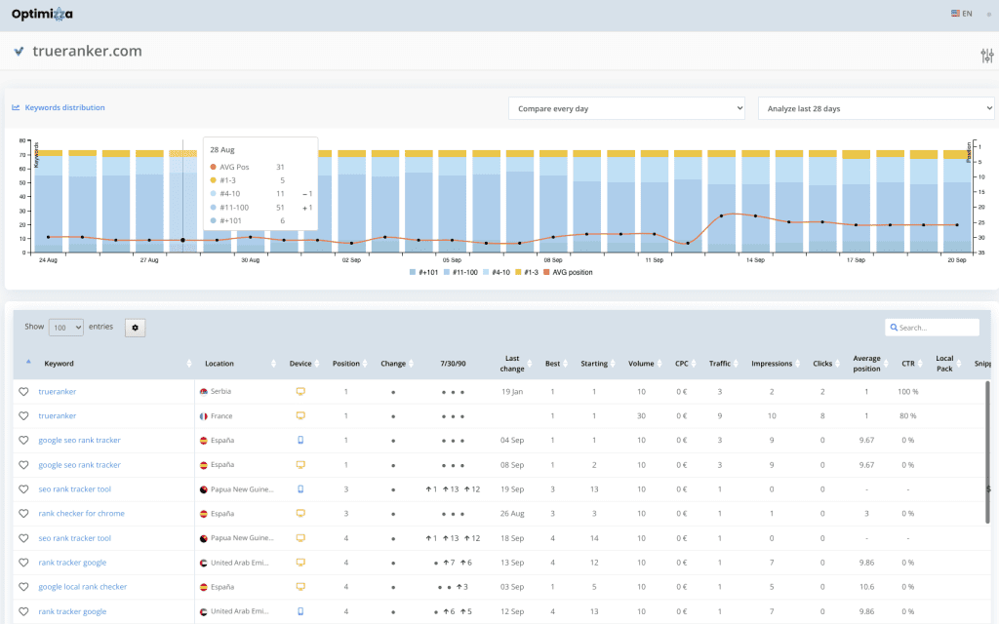This screenshot has width=999, height=624.
Task: Click search magnifier icon in search box
Action: pyautogui.click(x=894, y=328)
